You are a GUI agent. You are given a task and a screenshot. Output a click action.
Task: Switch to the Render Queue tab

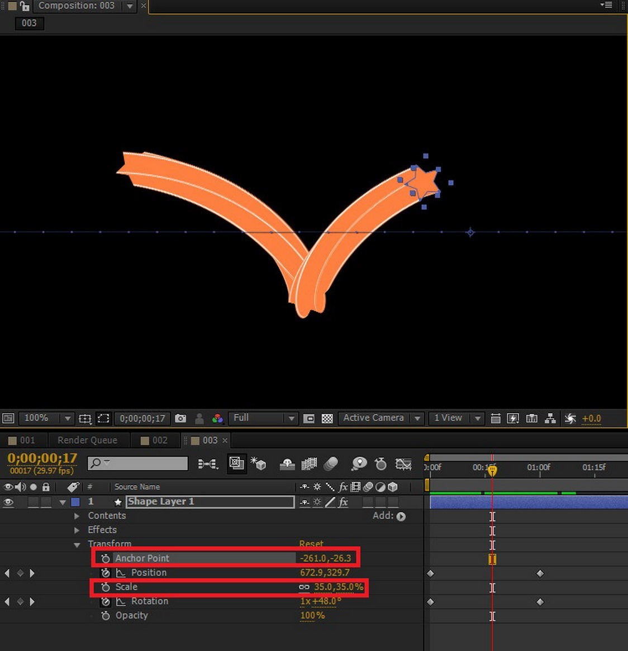click(x=87, y=440)
